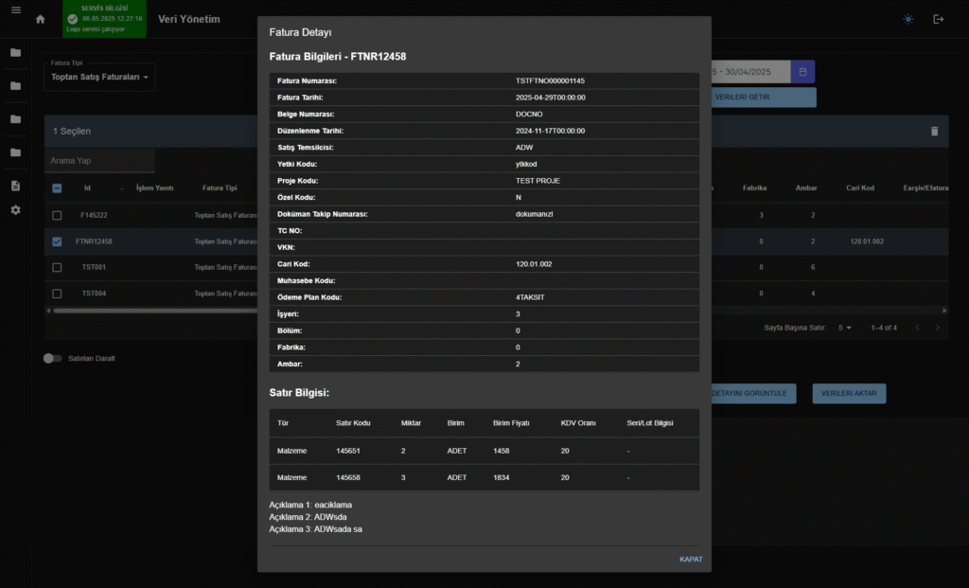Toggle light theme with sun icon
This screenshot has width=969, height=588.
coord(908,19)
